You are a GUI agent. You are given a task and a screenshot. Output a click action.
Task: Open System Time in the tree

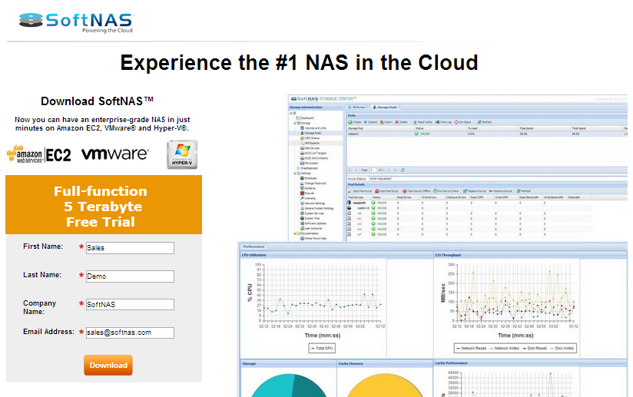click(310, 218)
